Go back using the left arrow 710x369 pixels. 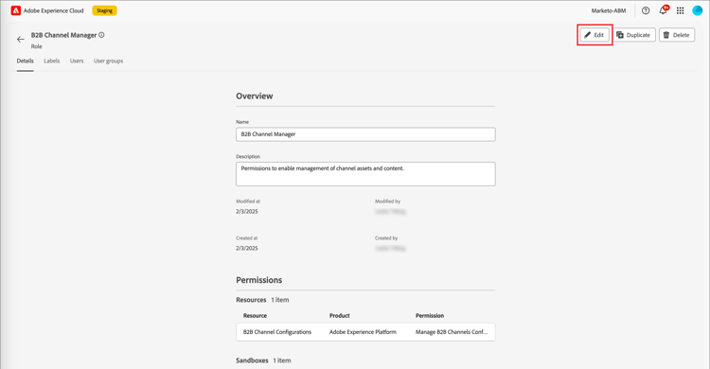(x=21, y=40)
